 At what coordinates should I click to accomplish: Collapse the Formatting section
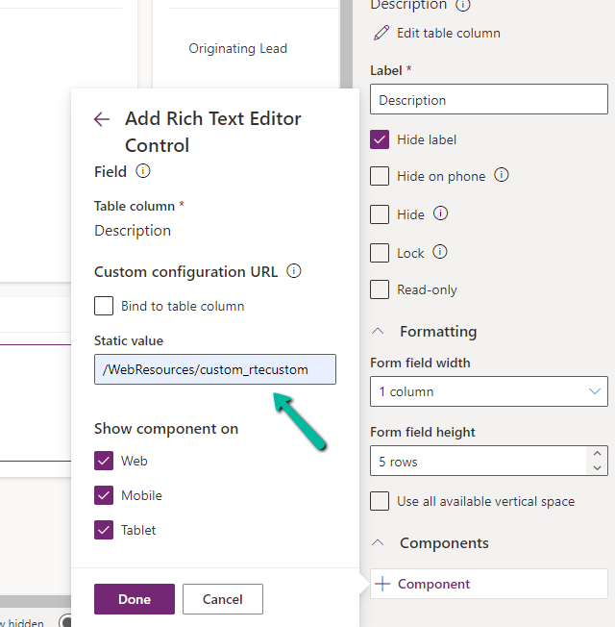coord(380,332)
